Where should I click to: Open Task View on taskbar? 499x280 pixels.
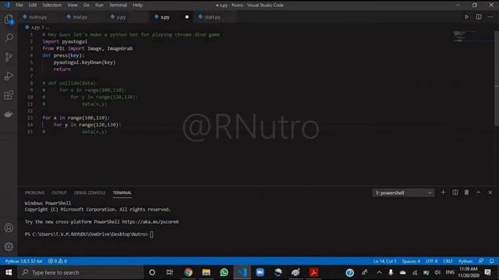(x=170, y=272)
